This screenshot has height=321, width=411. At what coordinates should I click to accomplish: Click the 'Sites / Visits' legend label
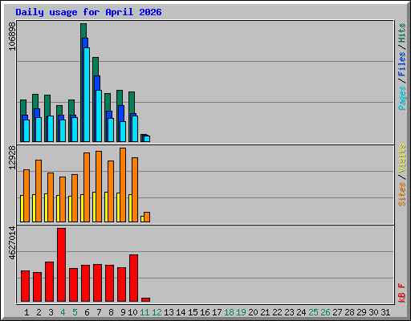coord(401,175)
